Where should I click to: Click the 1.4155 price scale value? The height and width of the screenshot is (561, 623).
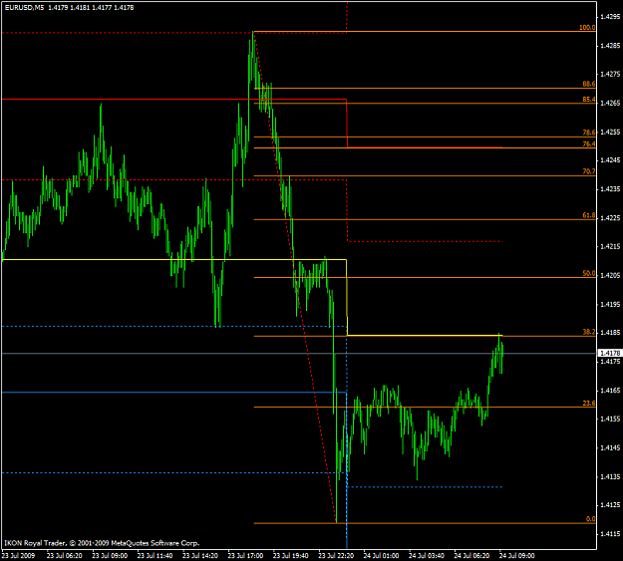point(610,420)
